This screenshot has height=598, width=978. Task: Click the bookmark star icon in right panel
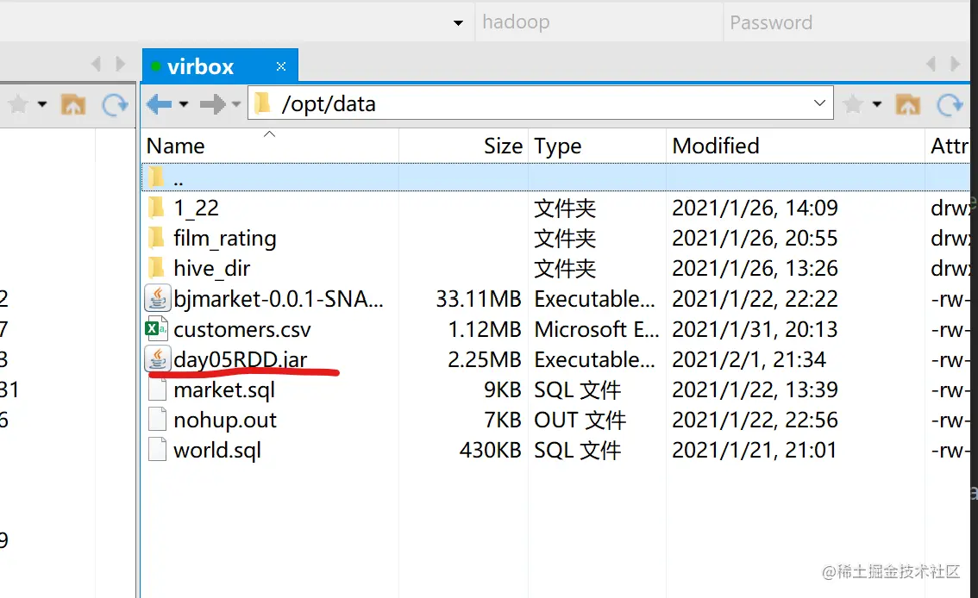(x=853, y=104)
